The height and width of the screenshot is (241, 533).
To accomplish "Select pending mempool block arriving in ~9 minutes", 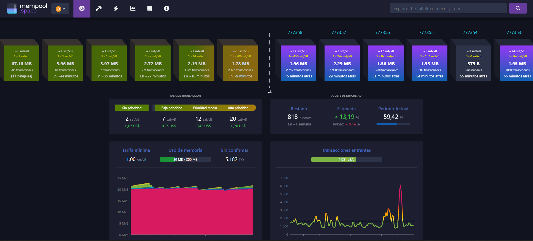I will click(240, 63).
